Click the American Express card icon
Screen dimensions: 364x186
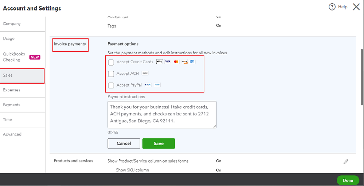(192, 62)
